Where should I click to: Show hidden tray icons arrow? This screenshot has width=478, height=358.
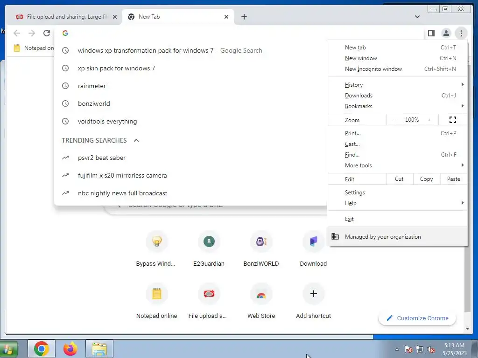coord(397,350)
